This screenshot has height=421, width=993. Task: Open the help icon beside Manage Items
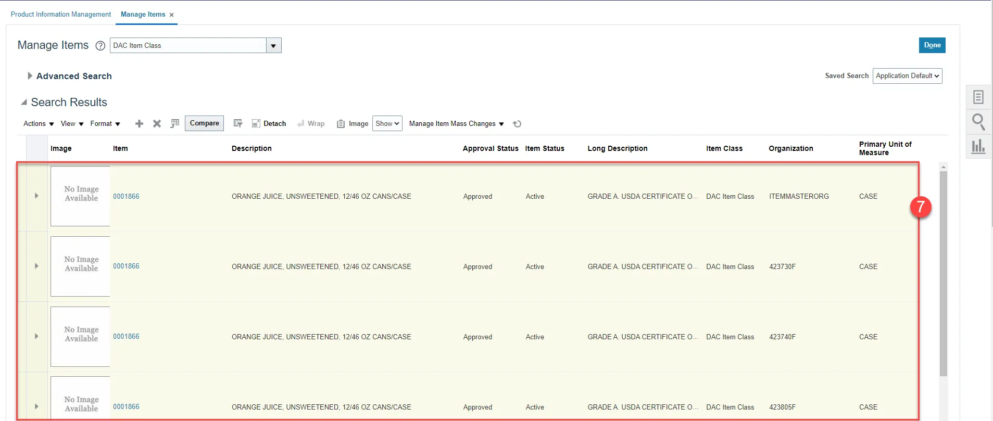pyautogui.click(x=100, y=46)
